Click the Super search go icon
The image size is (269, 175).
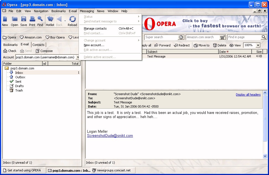(181, 37)
